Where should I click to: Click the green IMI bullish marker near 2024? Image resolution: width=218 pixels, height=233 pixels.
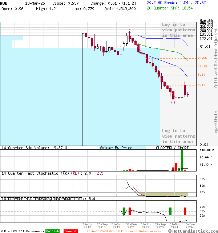pyautogui.click(x=170, y=211)
